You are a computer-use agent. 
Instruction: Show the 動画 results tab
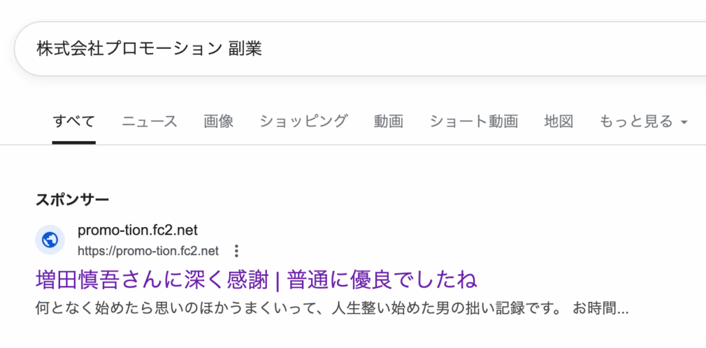tap(389, 121)
